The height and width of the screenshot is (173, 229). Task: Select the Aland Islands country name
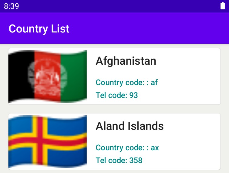tap(130, 126)
